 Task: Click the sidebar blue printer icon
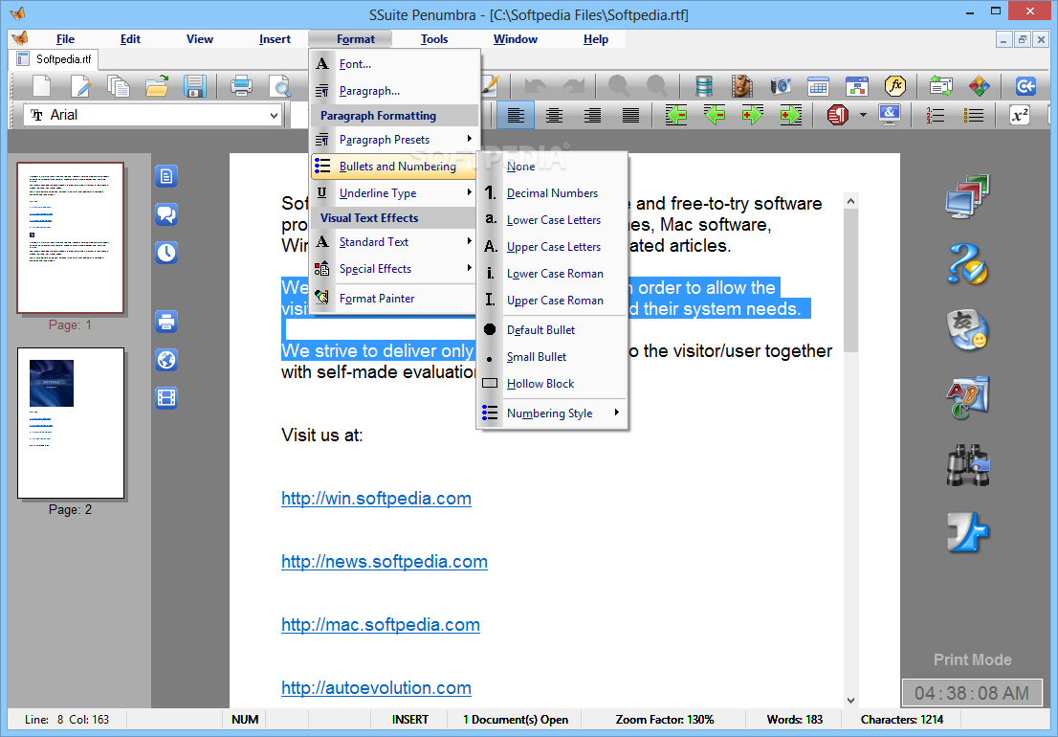coord(166,322)
